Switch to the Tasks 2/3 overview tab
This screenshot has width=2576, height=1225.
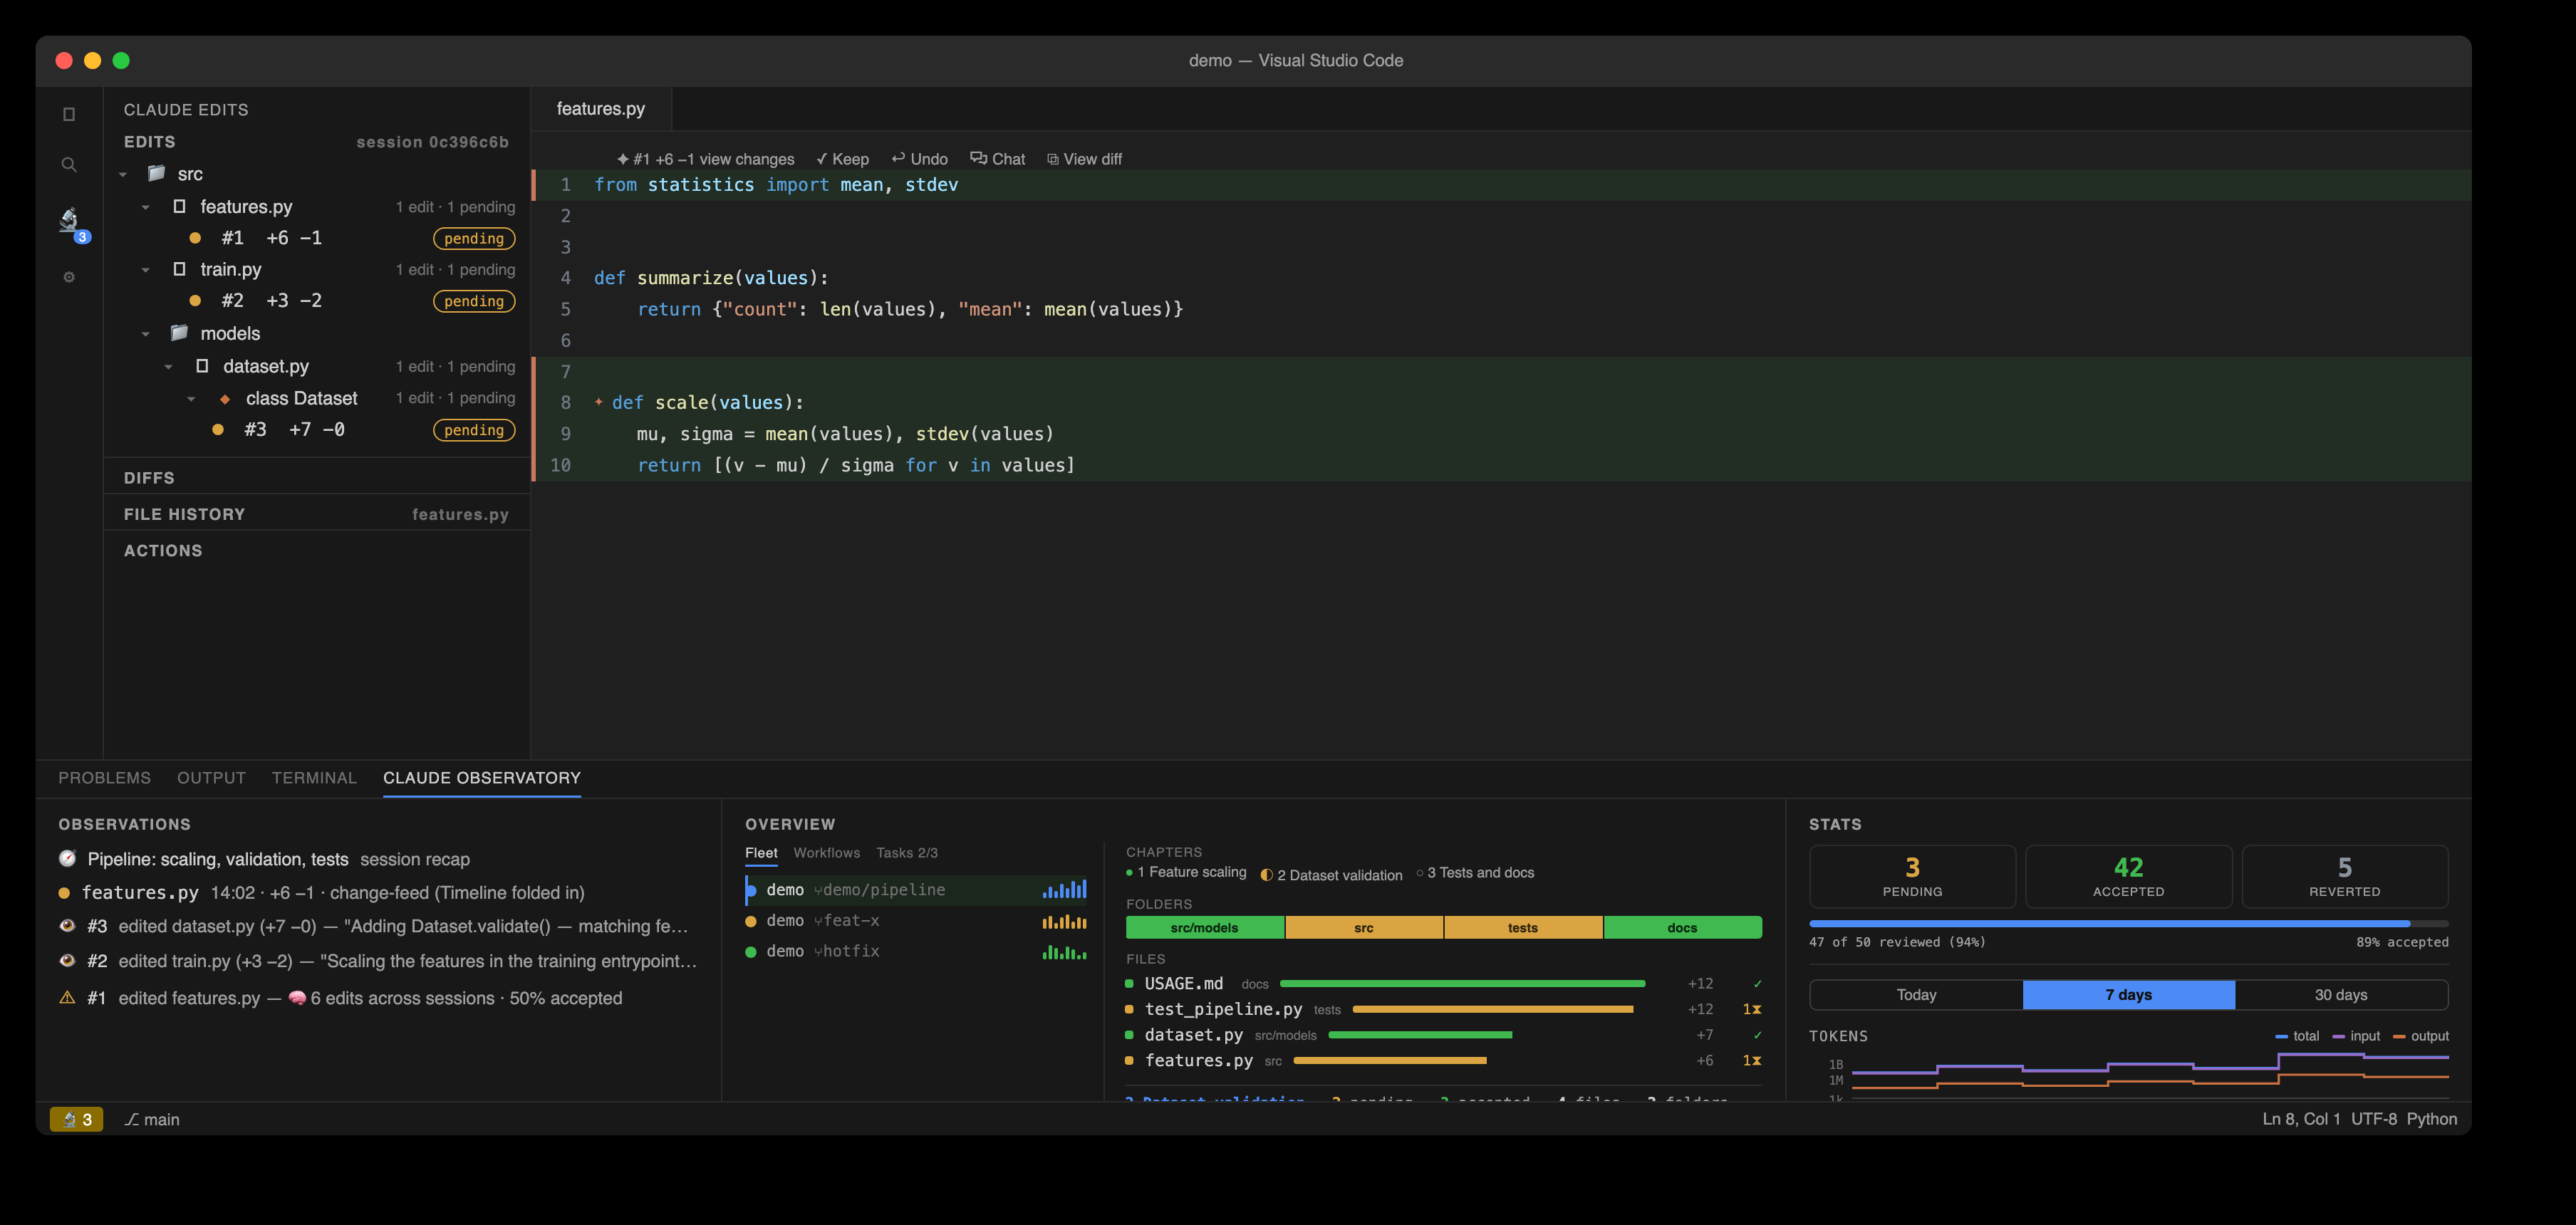coord(907,852)
